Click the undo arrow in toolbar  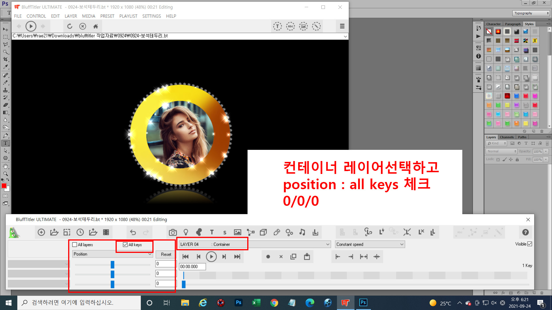tap(133, 232)
